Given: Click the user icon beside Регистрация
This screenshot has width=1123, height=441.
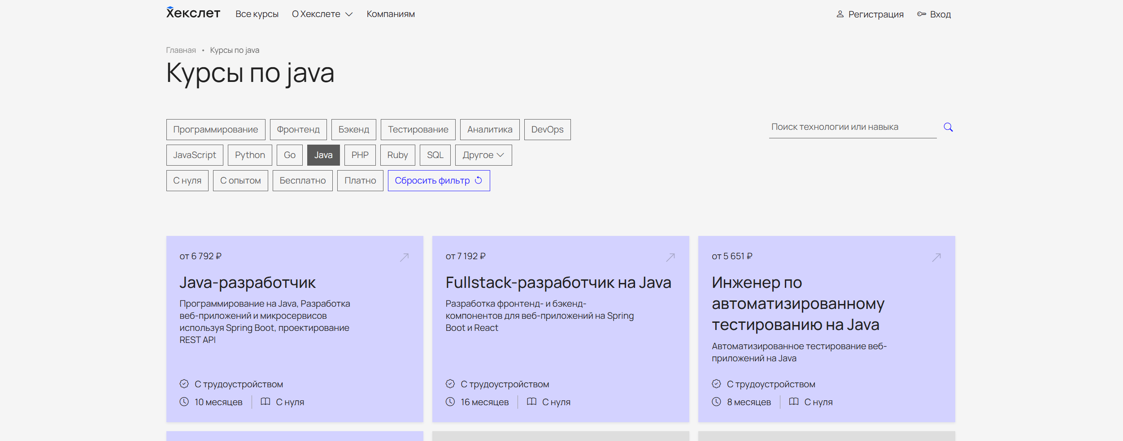Looking at the screenshot, I should point(840,14).
